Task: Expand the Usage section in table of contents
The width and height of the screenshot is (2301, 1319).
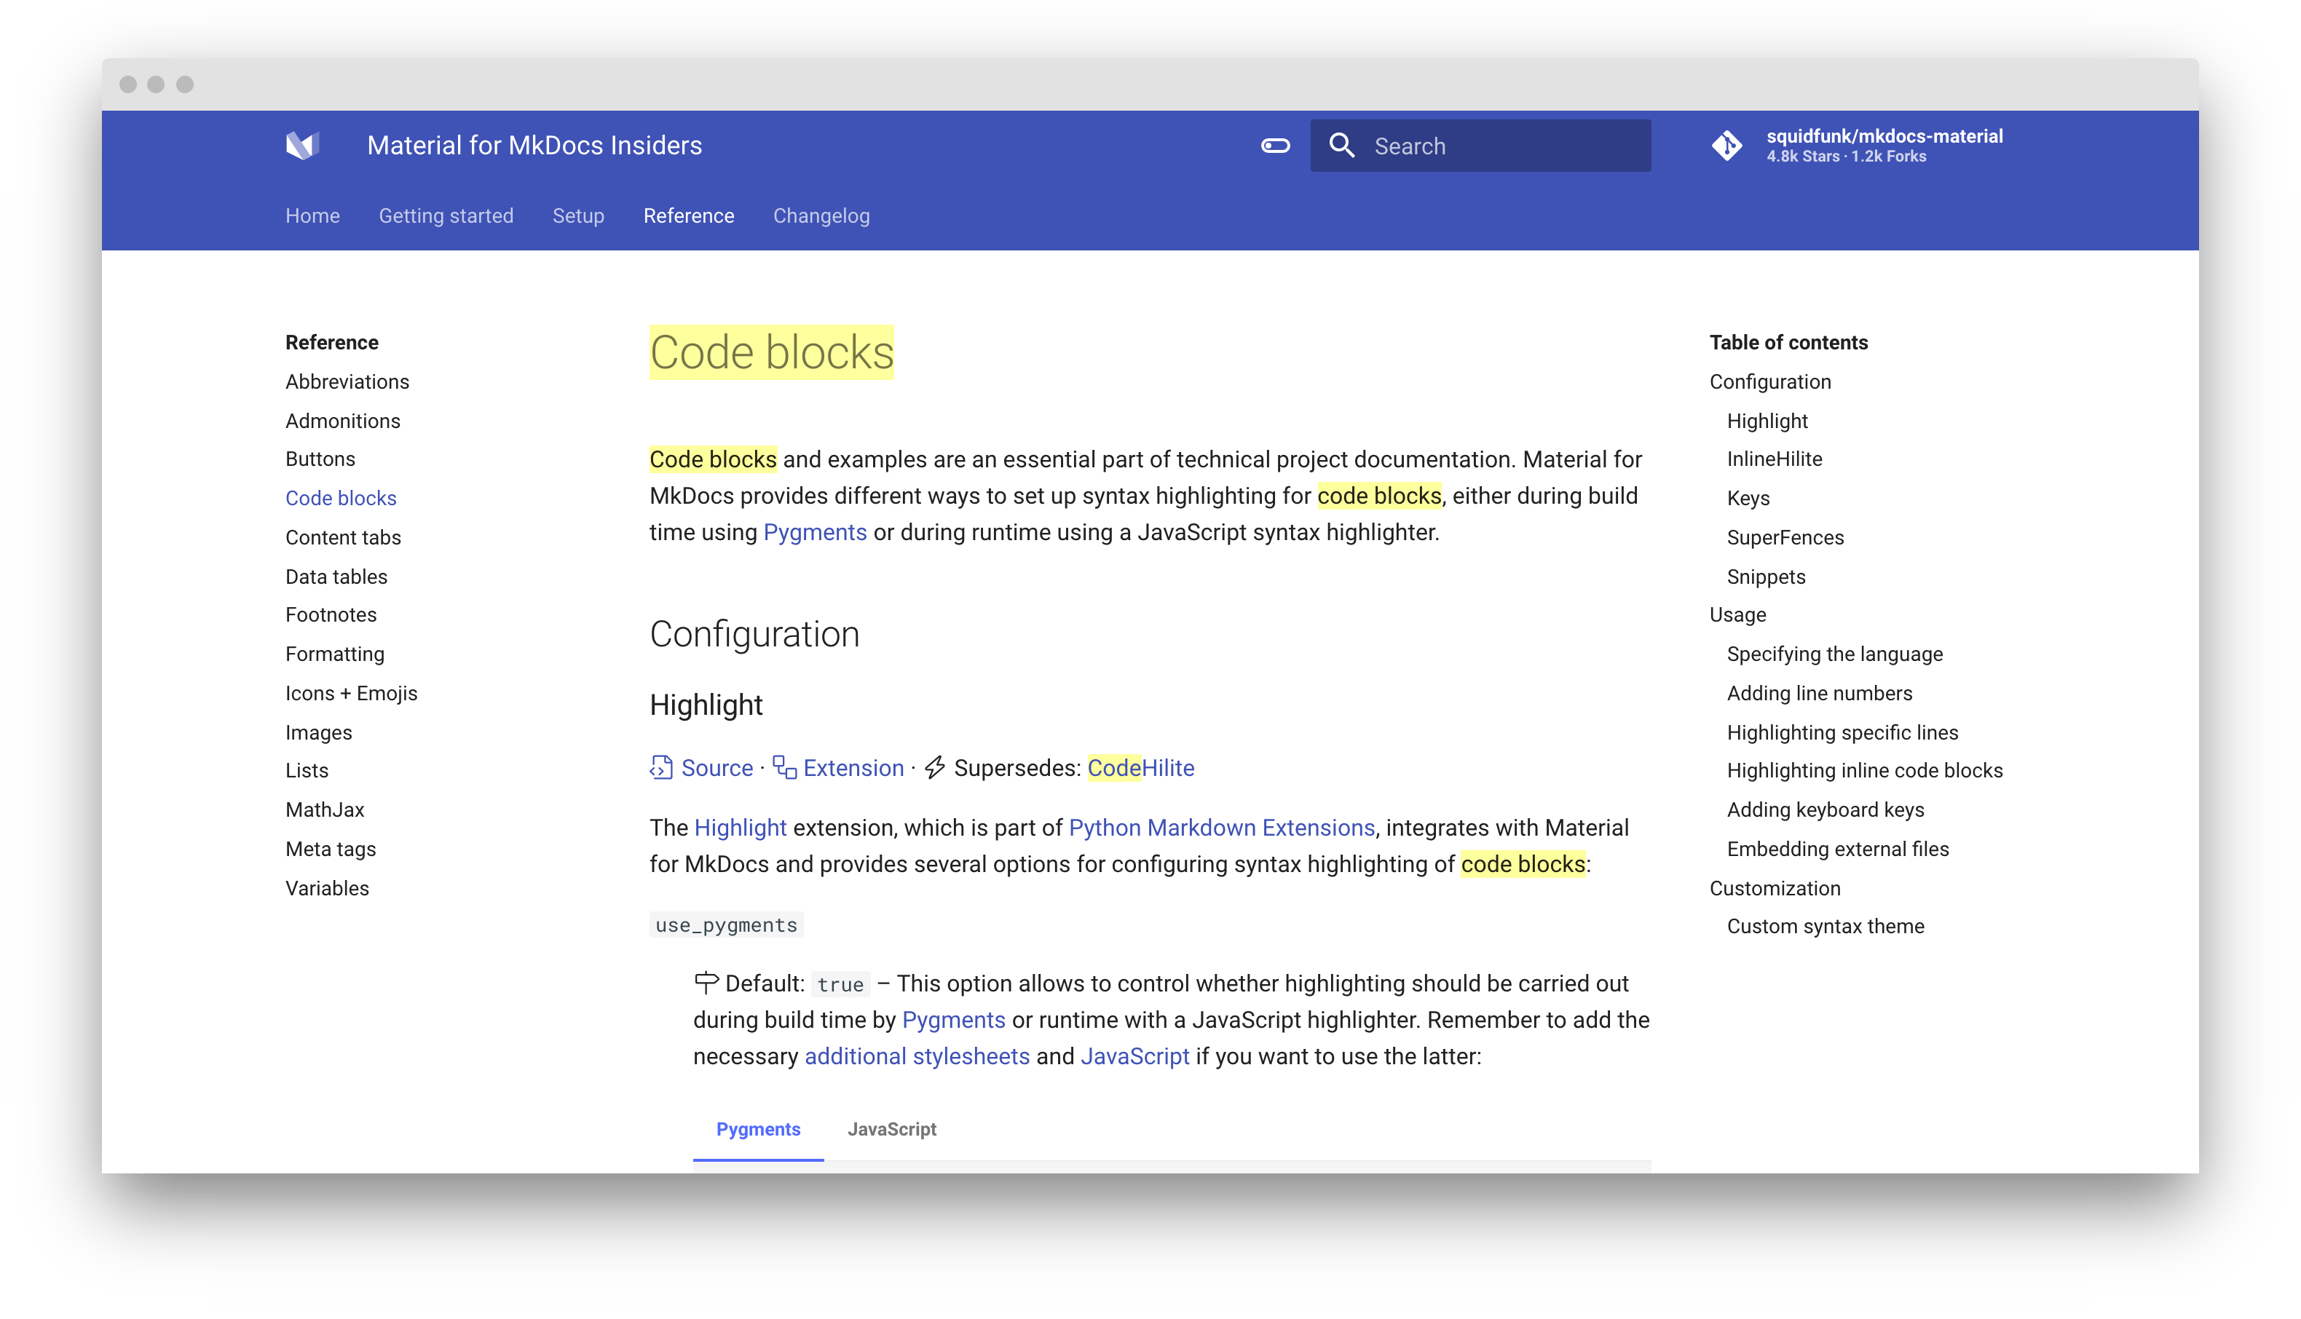Action: click(x=1736, y=614)
